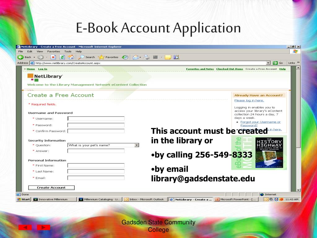Click the grey round tray icon
Viewport: 317px width, 238px height.
click(x=271, y=199)
